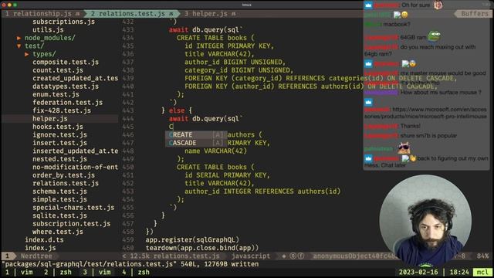Click the crown badge beside 'Oh for sure'
This screenshot has width=494, height=278.
coord(368,5)
